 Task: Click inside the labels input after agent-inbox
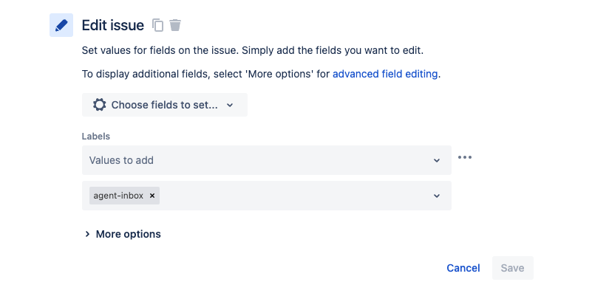pos(294,196)
